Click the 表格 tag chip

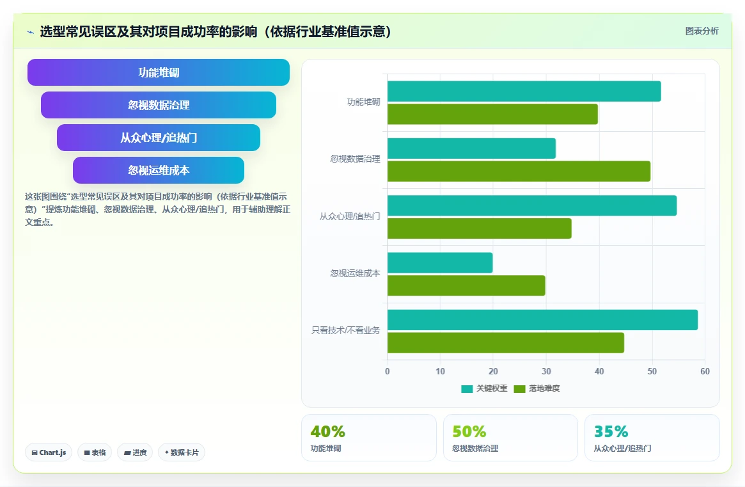[x=95, y=452]
